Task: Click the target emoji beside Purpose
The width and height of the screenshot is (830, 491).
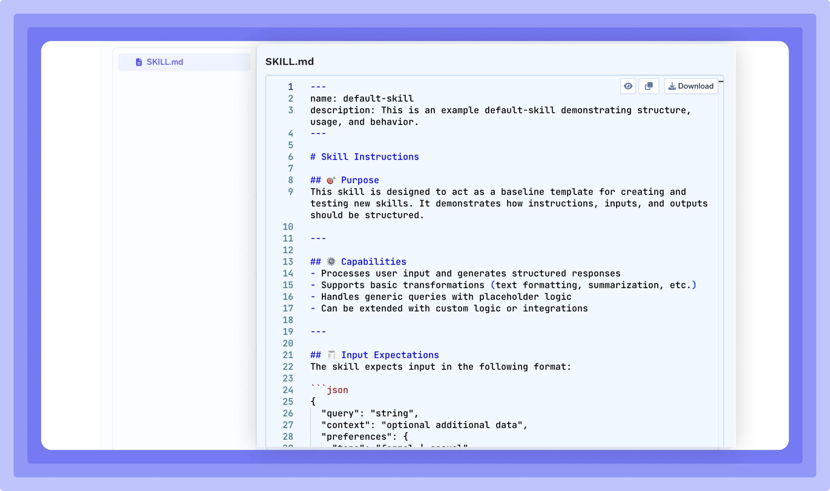Action: 331,180
